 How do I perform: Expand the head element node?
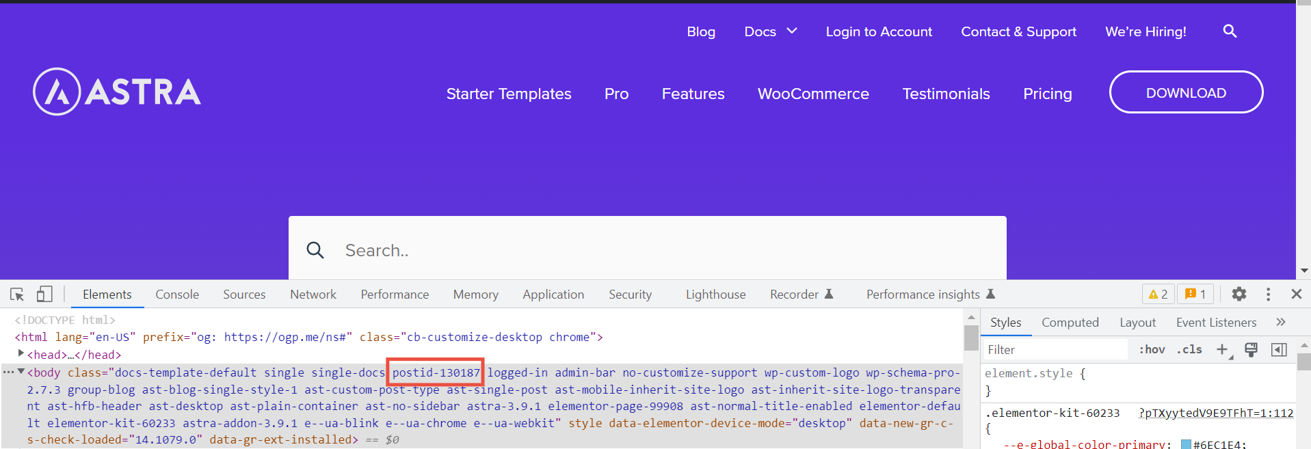tap(21, 353)
